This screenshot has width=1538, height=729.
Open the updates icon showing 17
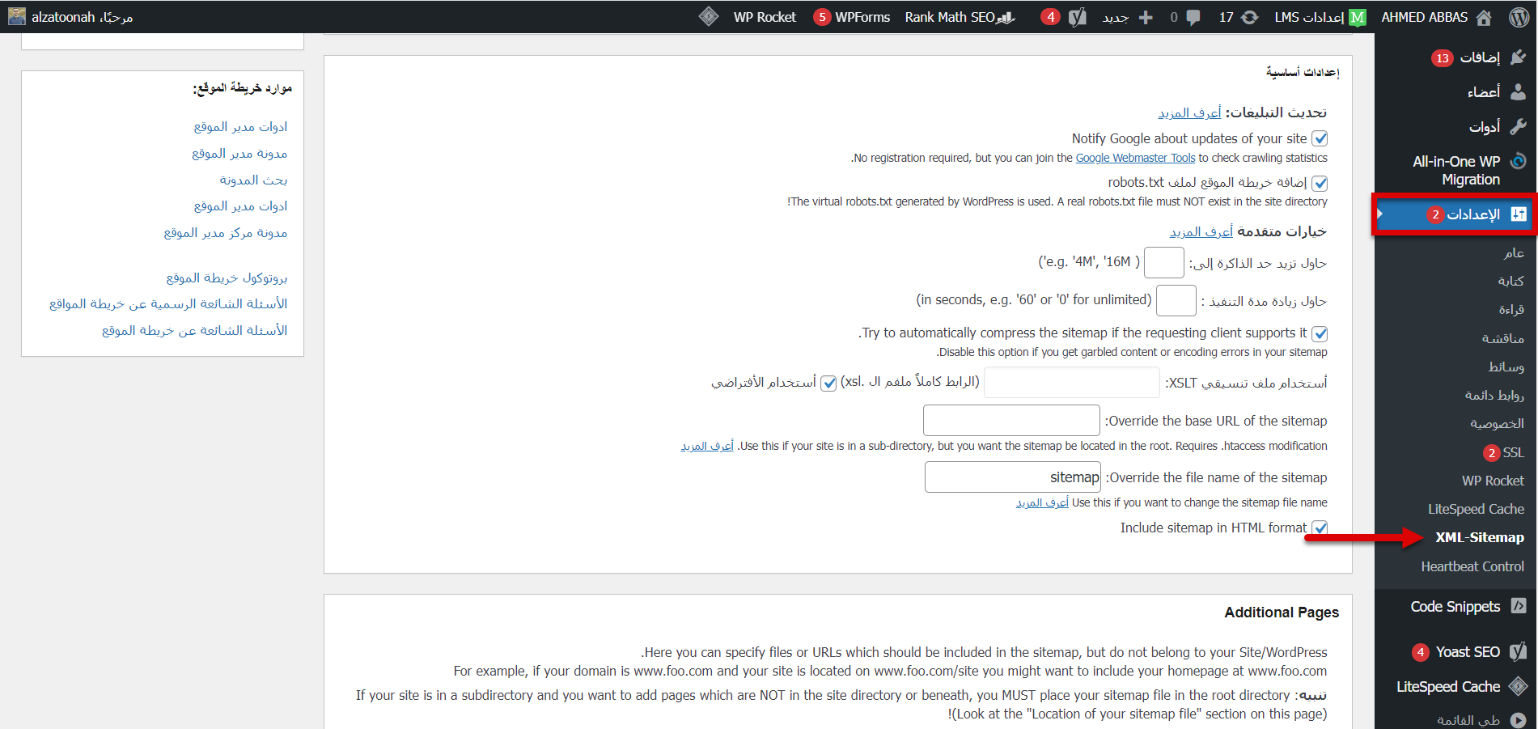(1250, 17)
